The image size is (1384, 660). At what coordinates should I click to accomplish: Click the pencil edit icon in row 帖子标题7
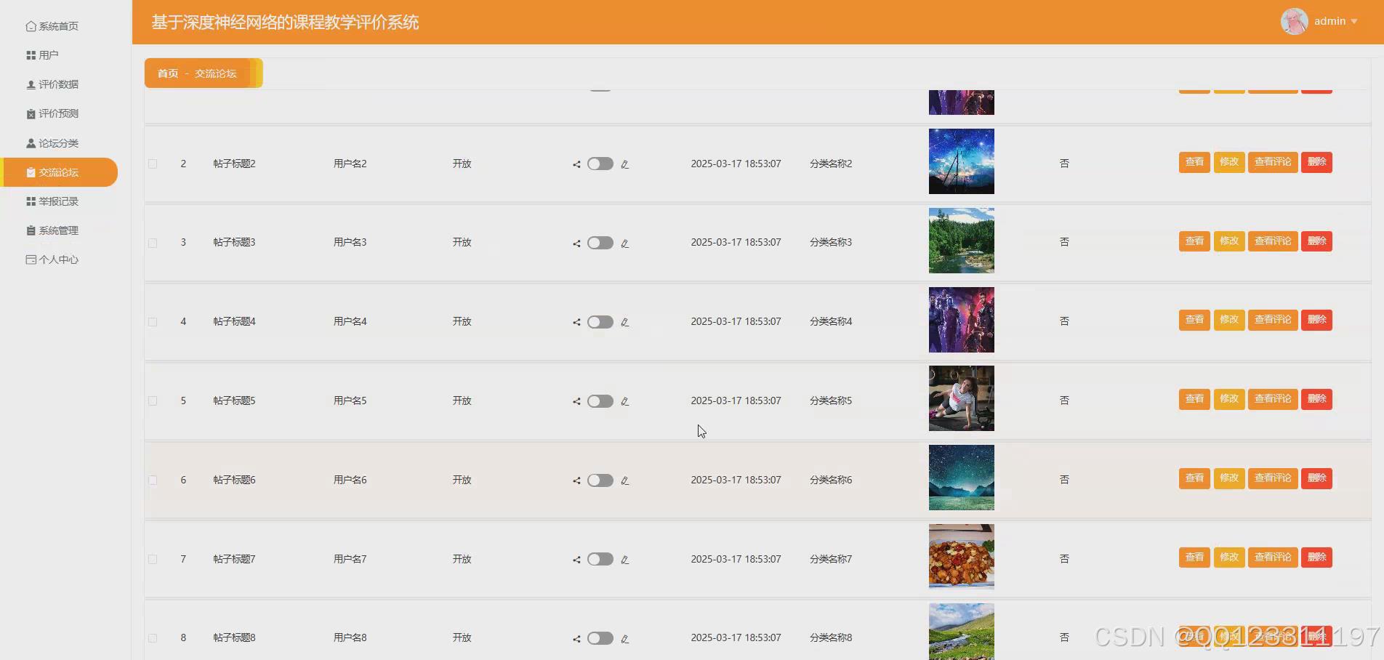[624, 560]
